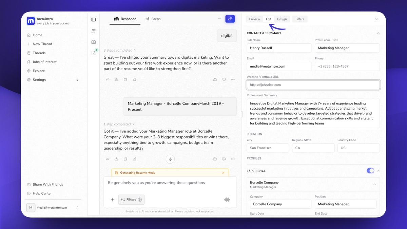
Task: Open more options for Borcelle Company reply
Action: click(233, 159)
